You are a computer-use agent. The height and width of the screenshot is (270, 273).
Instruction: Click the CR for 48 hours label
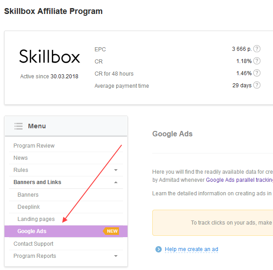click(x=114, y=74)
